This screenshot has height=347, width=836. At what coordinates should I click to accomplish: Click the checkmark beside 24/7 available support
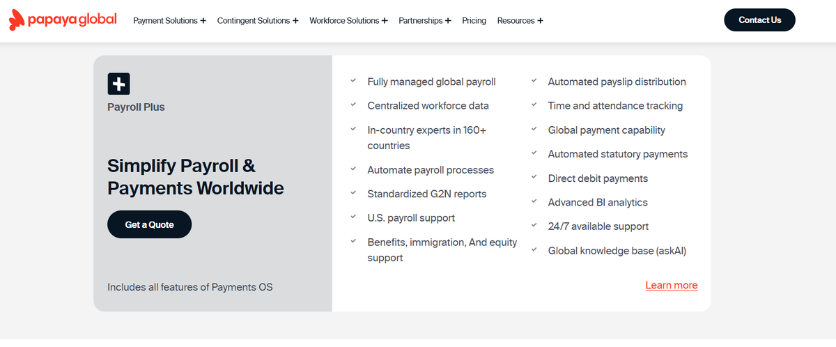tap(534, 225)
